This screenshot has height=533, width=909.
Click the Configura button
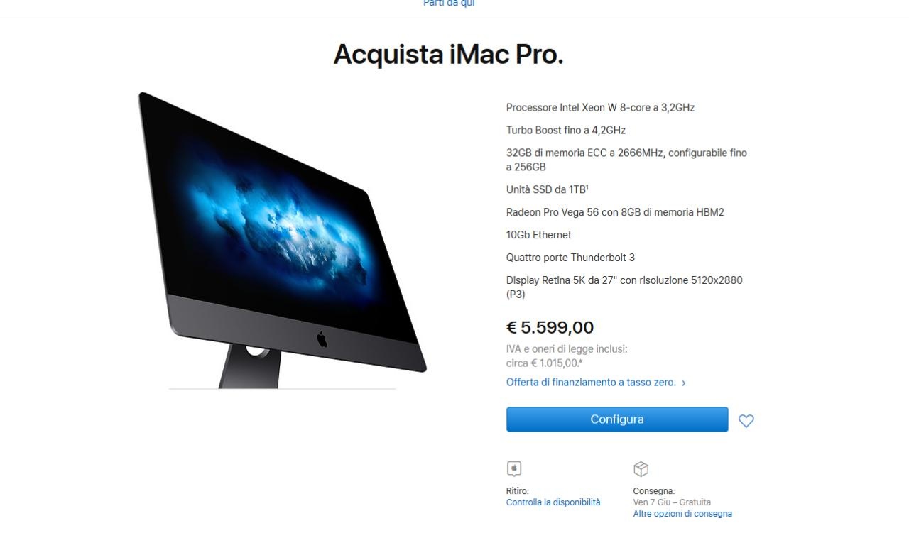[x=617, y=419]
